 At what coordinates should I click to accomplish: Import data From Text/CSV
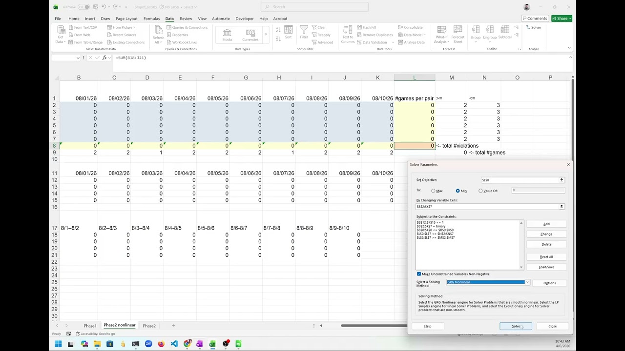point(83,27)
